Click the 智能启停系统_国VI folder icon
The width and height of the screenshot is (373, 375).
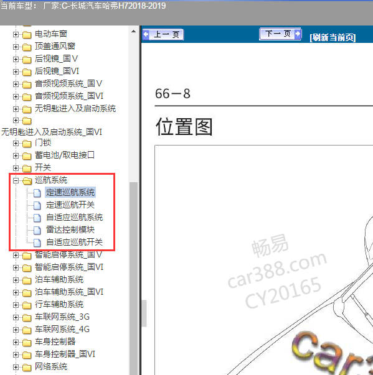(27, 268)
